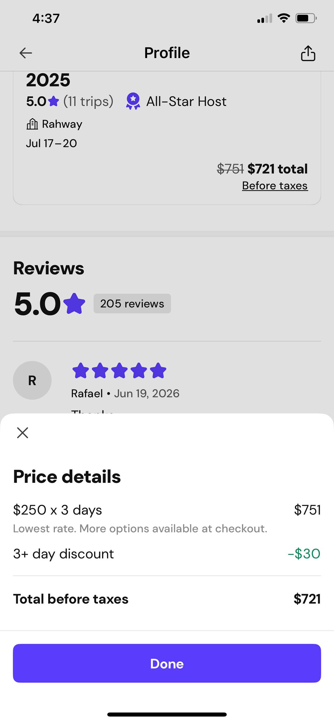Close the Price details sheet
The width and height of the screenshot is (334, 723).
point(22,433)
